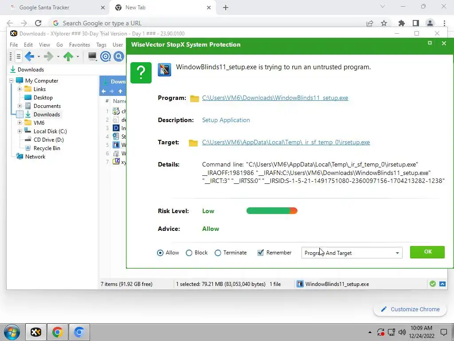Click the Risk Level indicator bar
Viewport: 454px width, 341px height.
click(x=272, y=211)
